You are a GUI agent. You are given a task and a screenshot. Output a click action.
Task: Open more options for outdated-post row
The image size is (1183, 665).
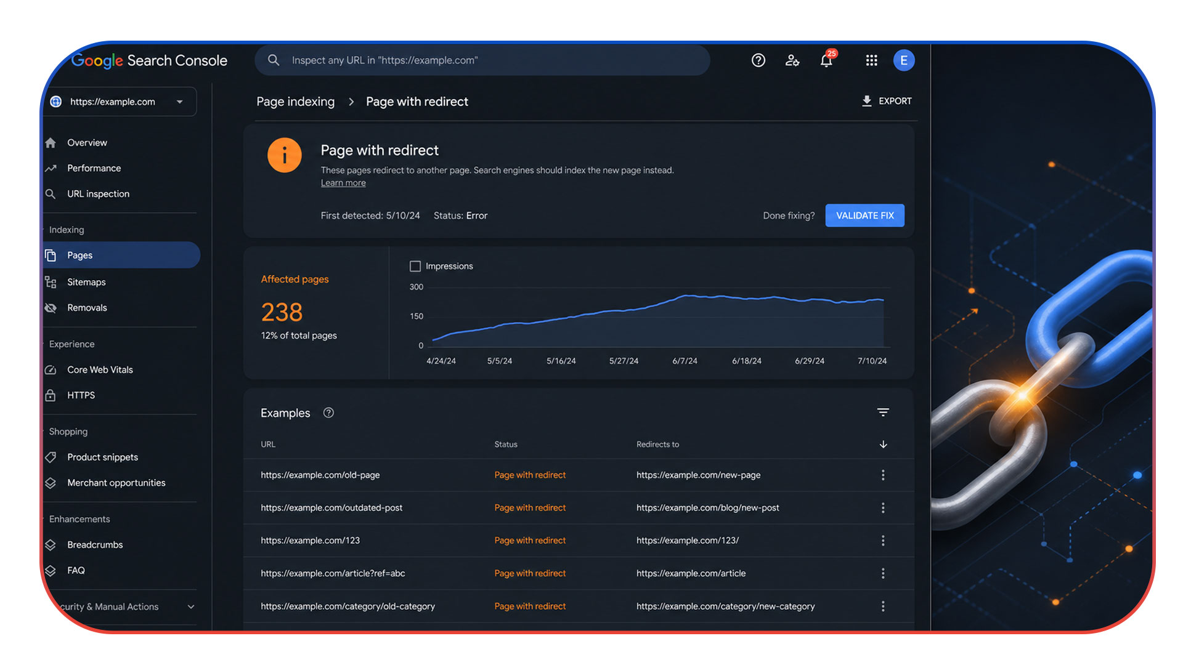[x=883, y=507]
